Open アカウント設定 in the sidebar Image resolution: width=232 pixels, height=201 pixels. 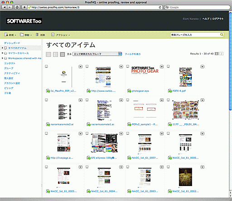(12, 83)
